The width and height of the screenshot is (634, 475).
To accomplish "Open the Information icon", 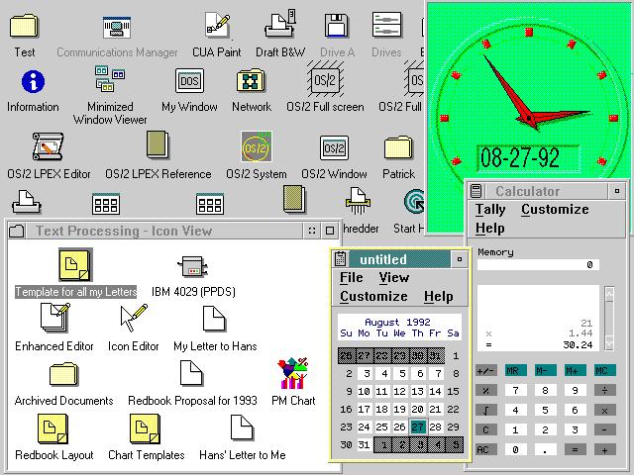I will click(33, 81).
